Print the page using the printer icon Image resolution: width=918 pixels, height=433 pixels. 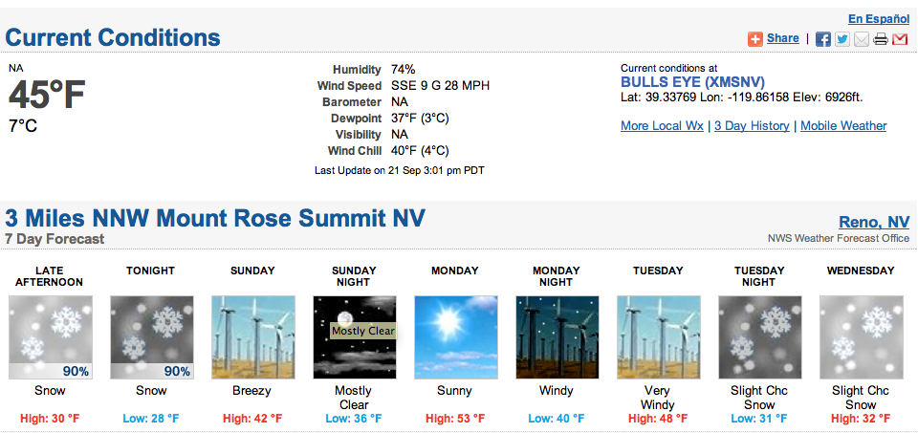[881, 39]
